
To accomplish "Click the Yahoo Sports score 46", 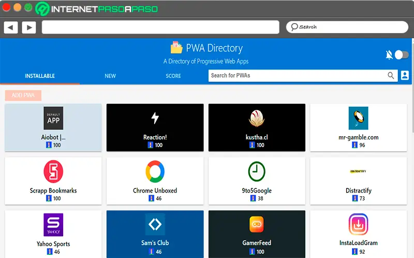I will point(57,252).
